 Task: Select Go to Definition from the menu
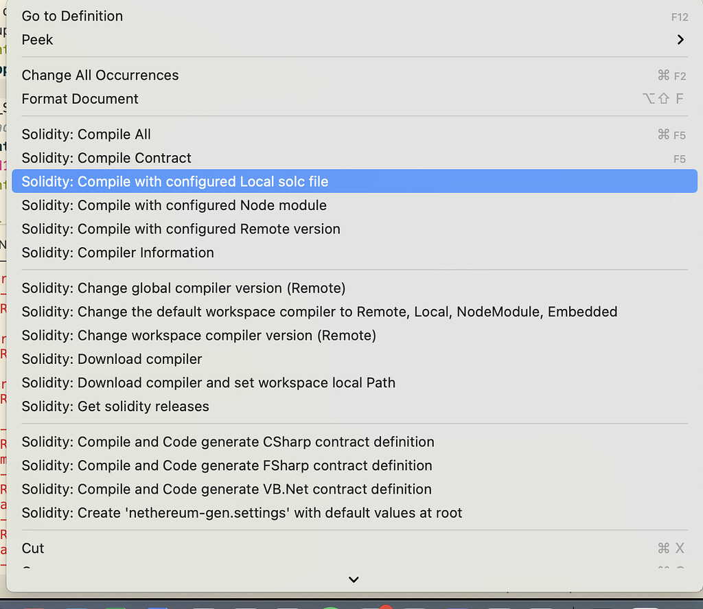[72, 16]
